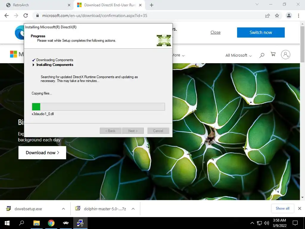
Task: Expand the More navigation menu
Action: click(x=179, y=55)
